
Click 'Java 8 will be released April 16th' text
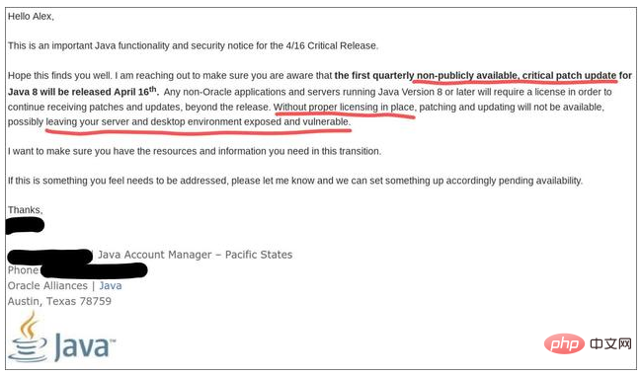point(83,91)
